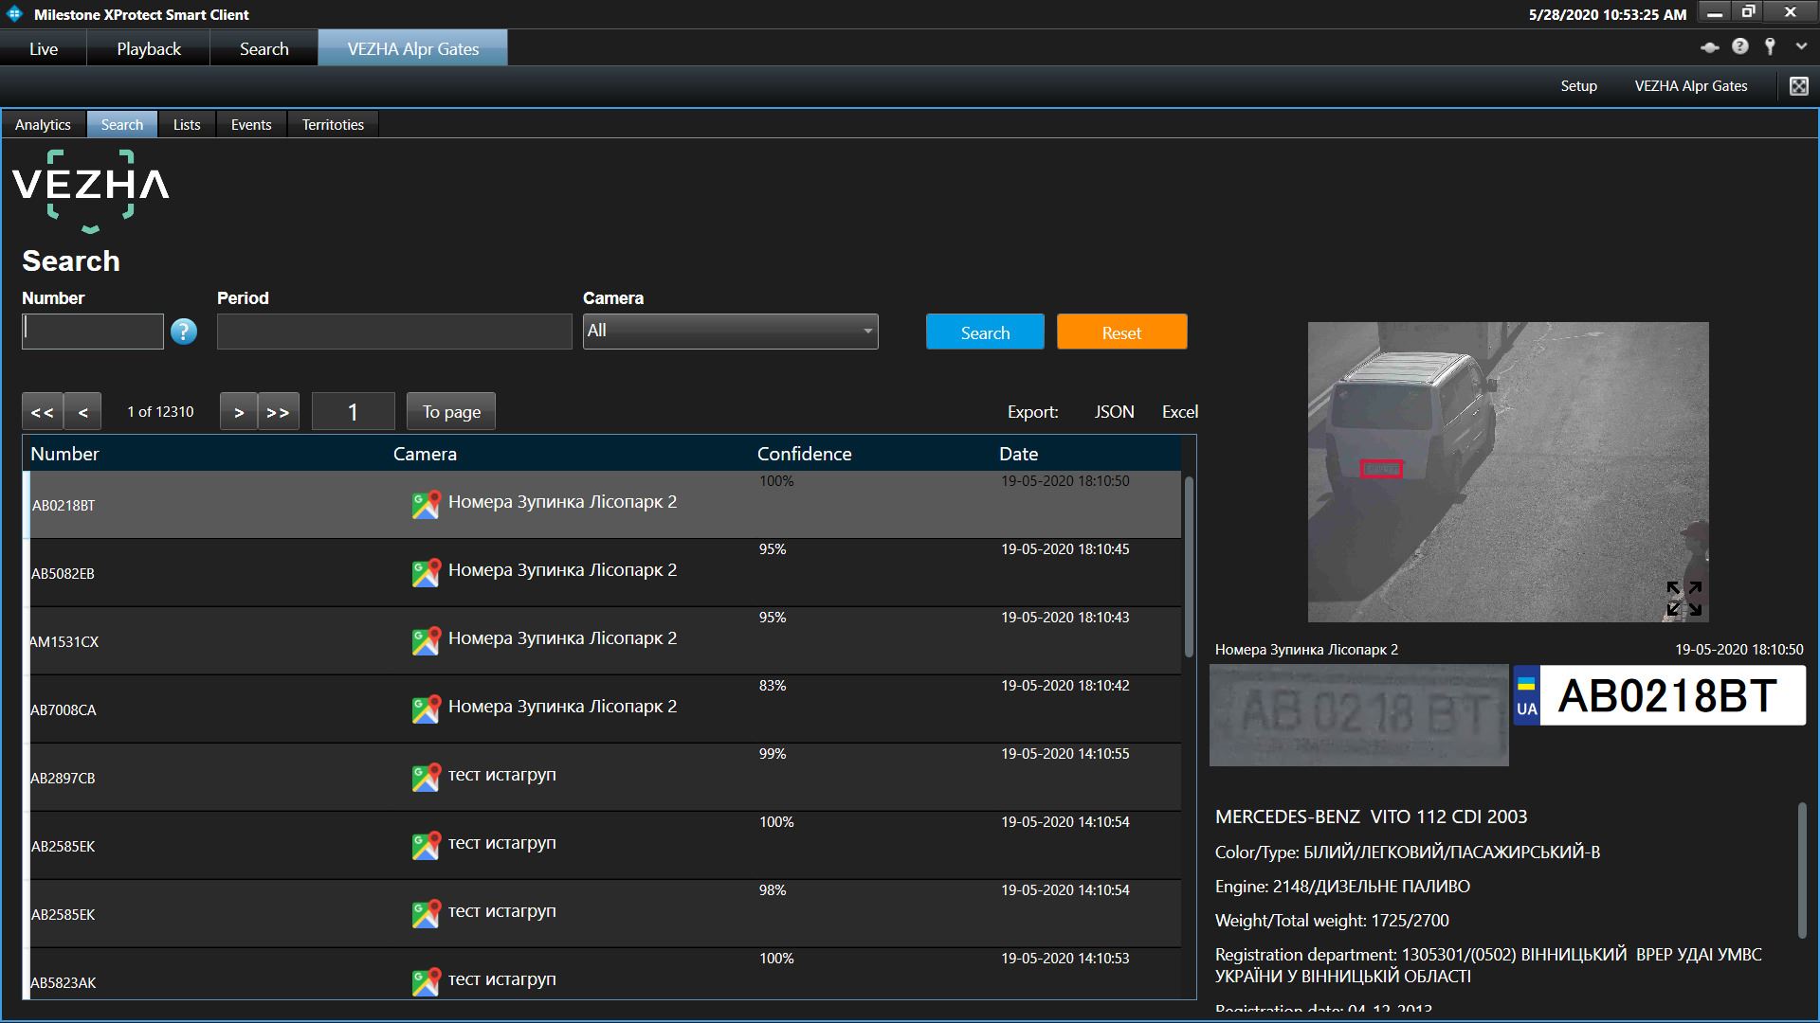Click the page number input box

click(x=353, y=411)
